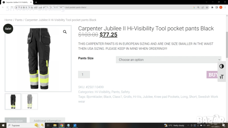Click the magnifier zoom icon on product image
The image size is (228, 128).
pyautogui.click(x=65, y=32)
